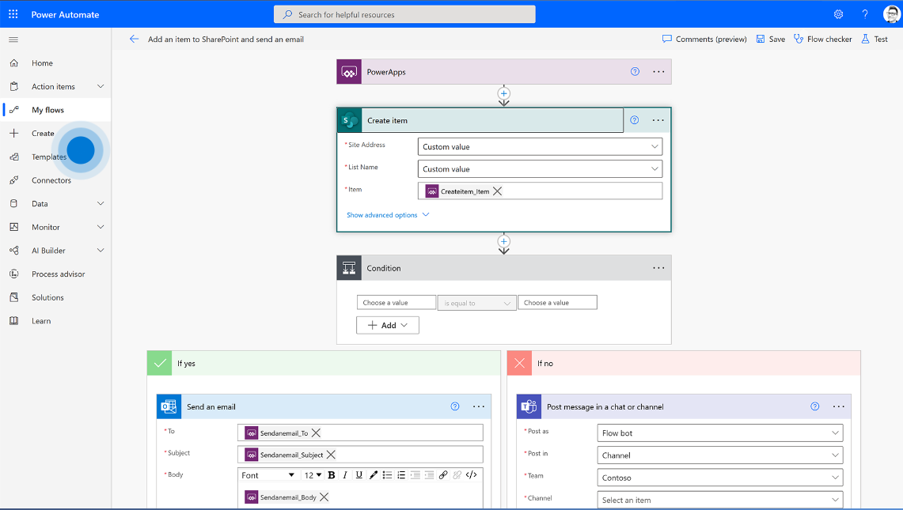Insert a step below Create item

click(x=504, y=241)
